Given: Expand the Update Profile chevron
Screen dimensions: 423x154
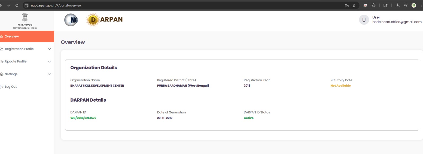Looking at the screenshot, I should [49, 62].
